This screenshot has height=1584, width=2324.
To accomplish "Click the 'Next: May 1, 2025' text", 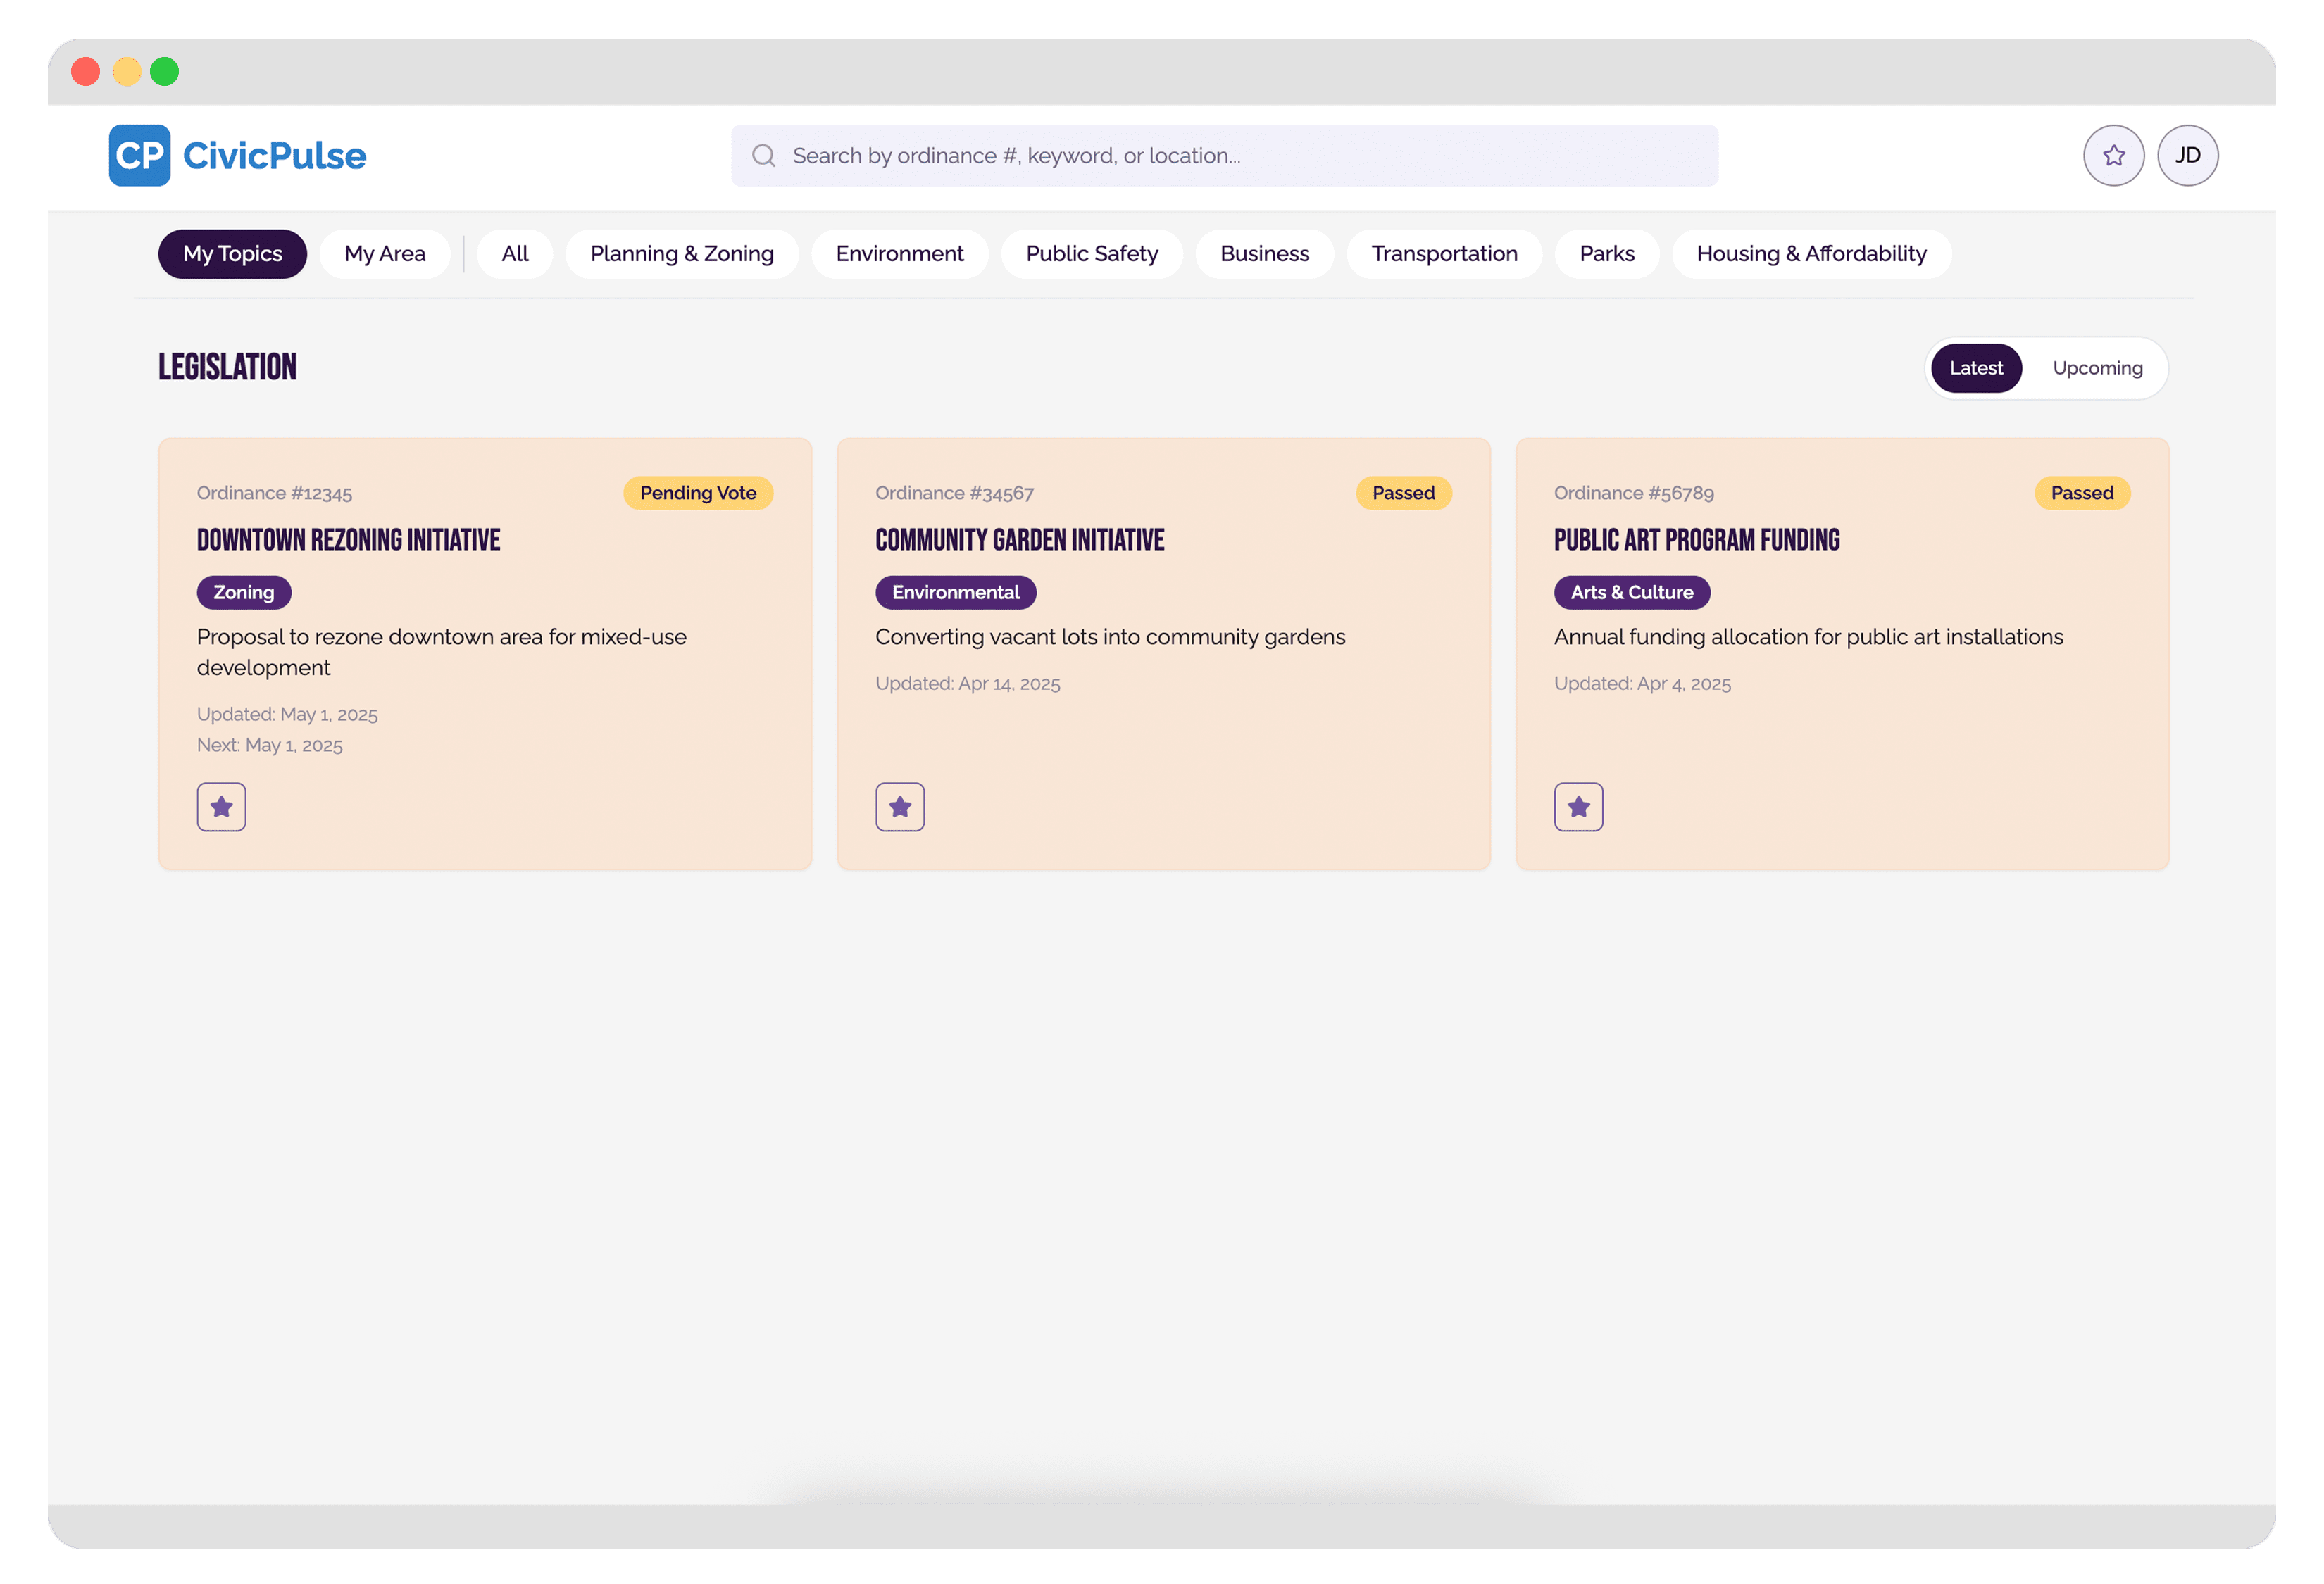I will tap(269, 746).
